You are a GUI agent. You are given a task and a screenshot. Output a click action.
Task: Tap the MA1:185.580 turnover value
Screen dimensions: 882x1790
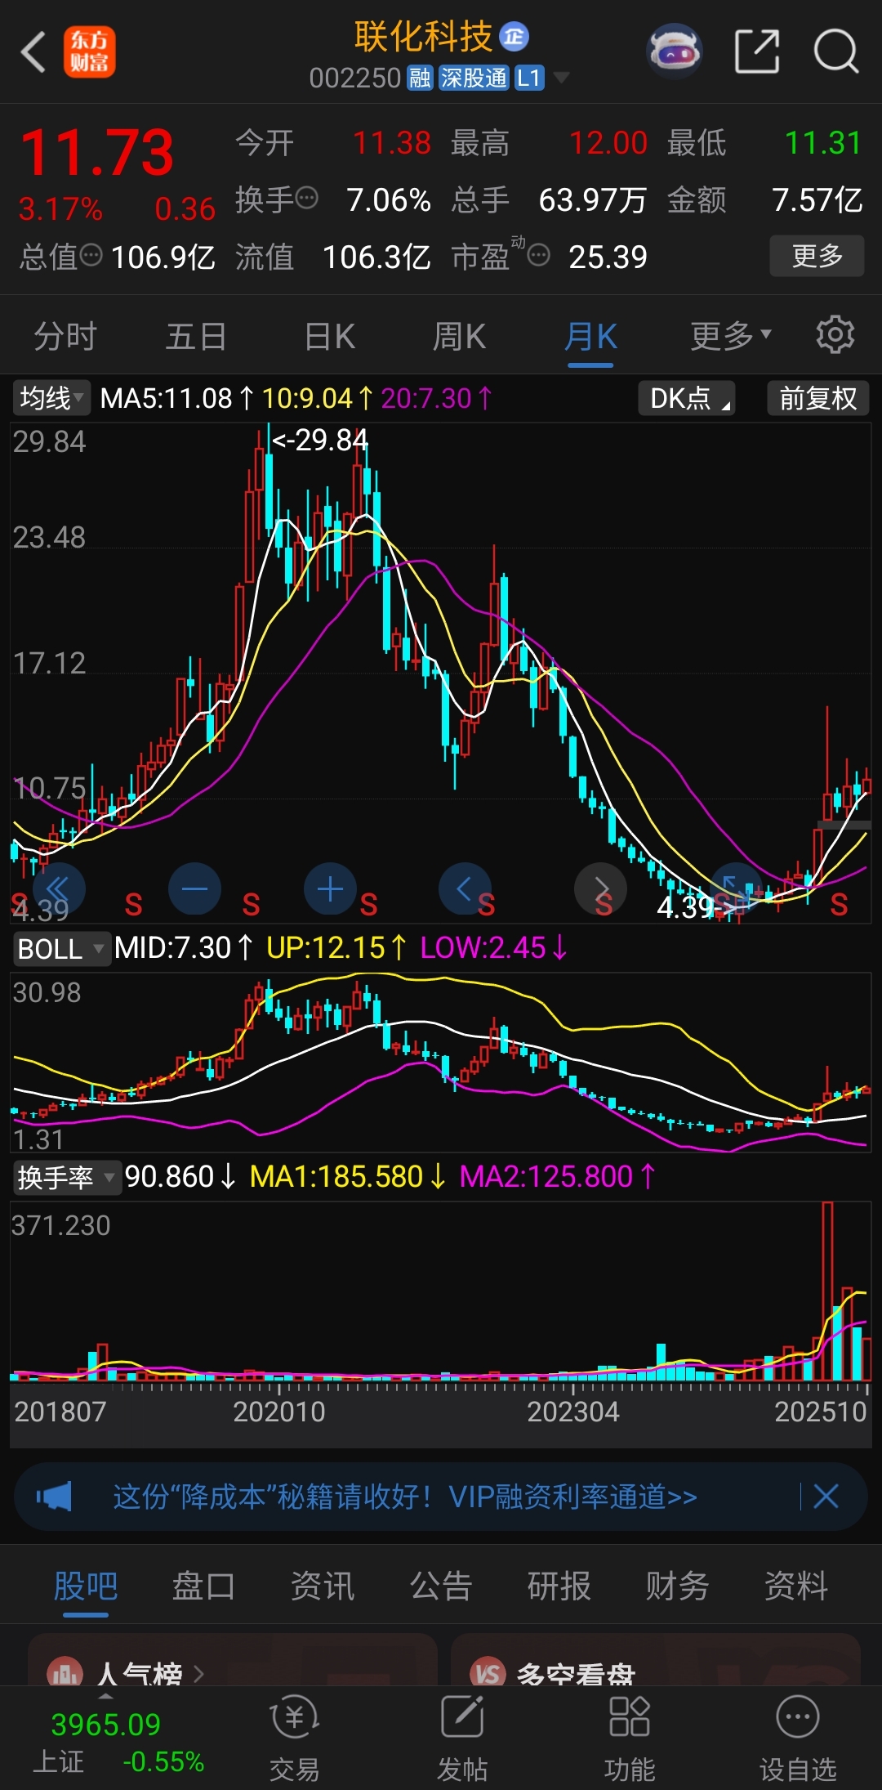click(x=336, y=1177)
